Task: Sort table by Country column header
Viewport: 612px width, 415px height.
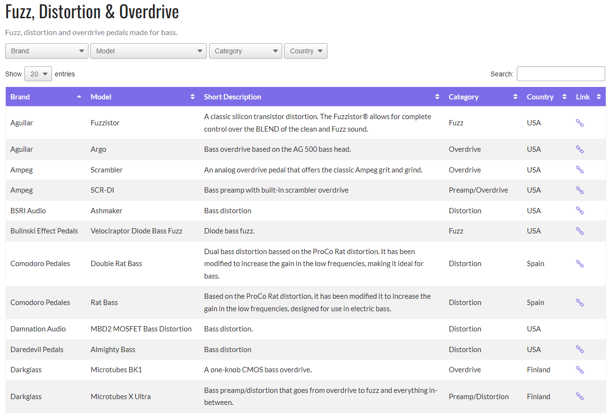Action: (547, 97)
